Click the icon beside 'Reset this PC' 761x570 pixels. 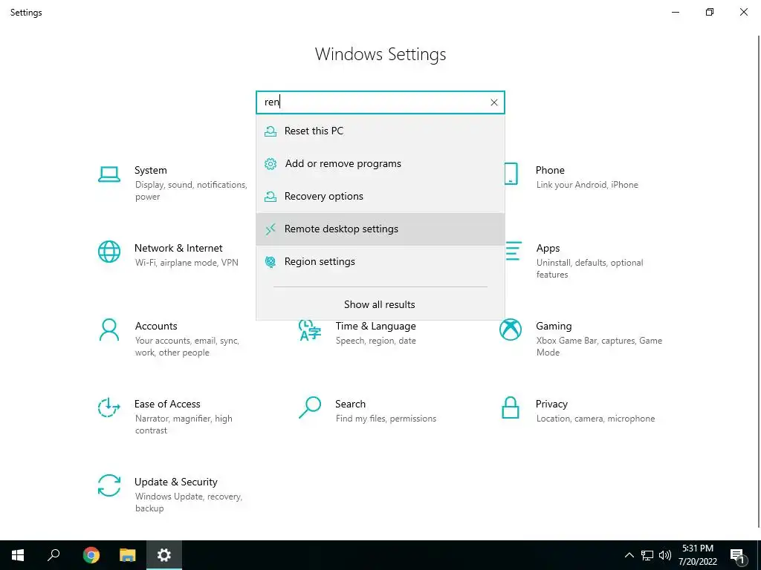pos(271,131)
